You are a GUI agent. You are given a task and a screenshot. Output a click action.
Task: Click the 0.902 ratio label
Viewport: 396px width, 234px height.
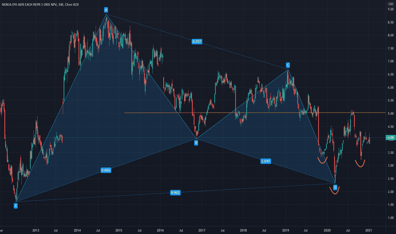175,193
